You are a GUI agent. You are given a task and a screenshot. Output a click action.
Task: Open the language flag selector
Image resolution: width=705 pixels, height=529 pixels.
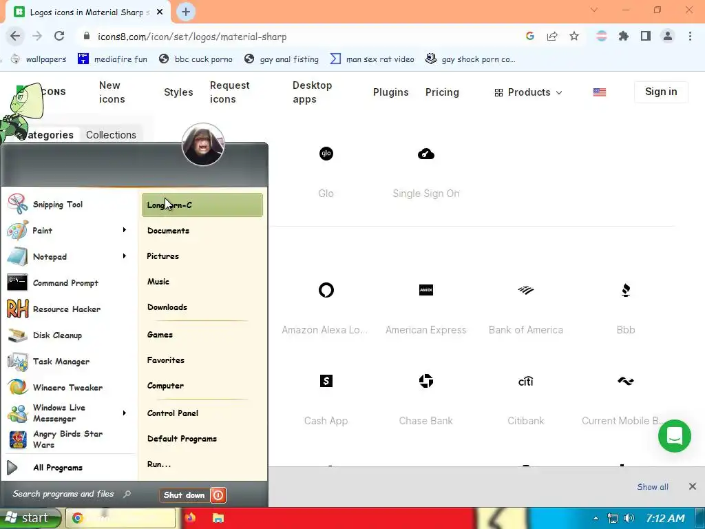point(600,92)
